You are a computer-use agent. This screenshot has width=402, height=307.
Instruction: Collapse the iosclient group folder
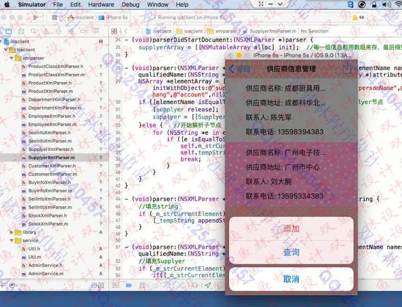tap(6, 50)
